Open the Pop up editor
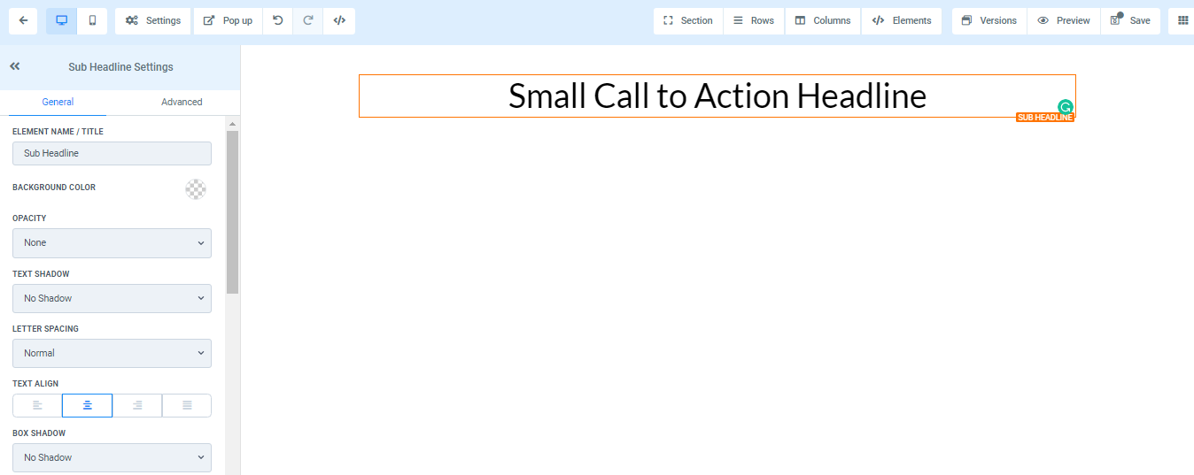The width and height of the screenshot is (1194, 475). pyautogui.click(x=228, y=20)
